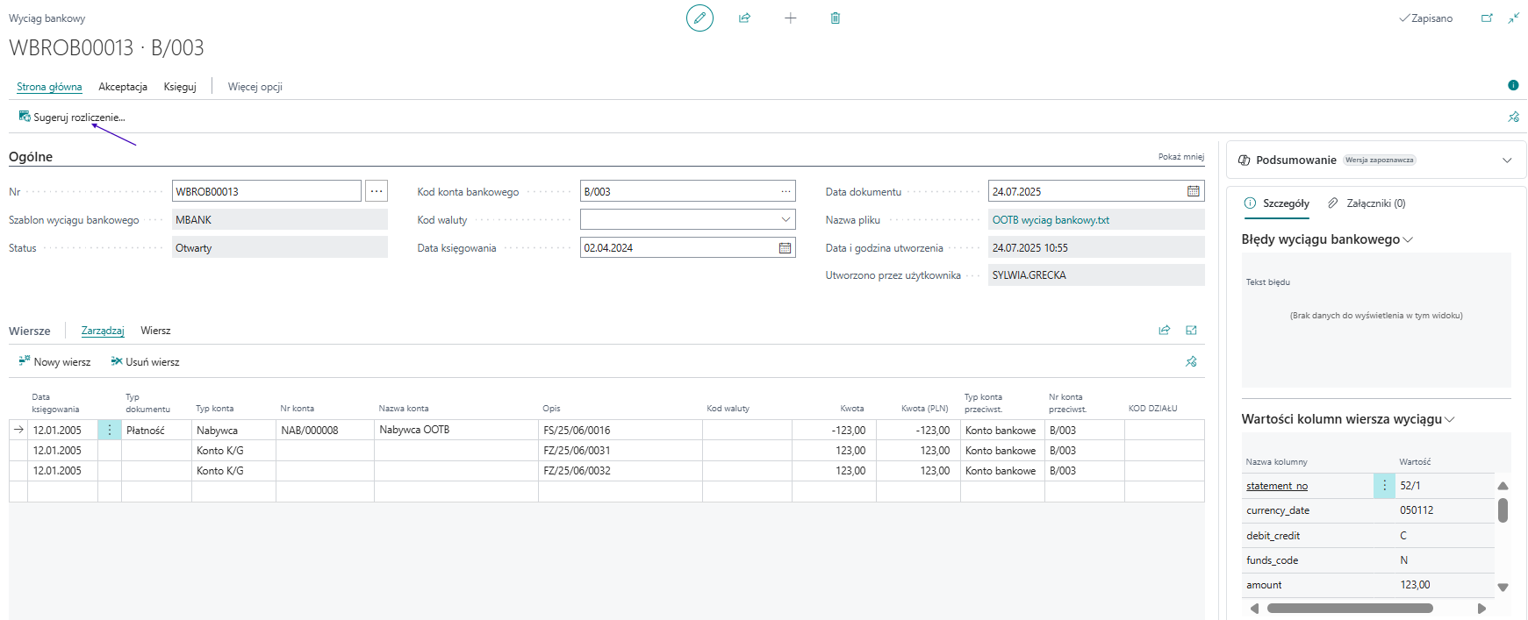Click share icon in Wiersze section
This screenshot has width=1528, height=620.
click(1164, 331)
